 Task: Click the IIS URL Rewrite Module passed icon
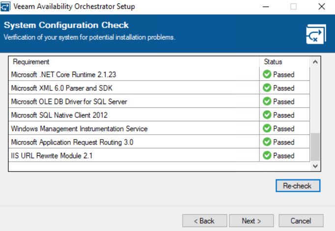pyautogui.click(x=267, y=155)
